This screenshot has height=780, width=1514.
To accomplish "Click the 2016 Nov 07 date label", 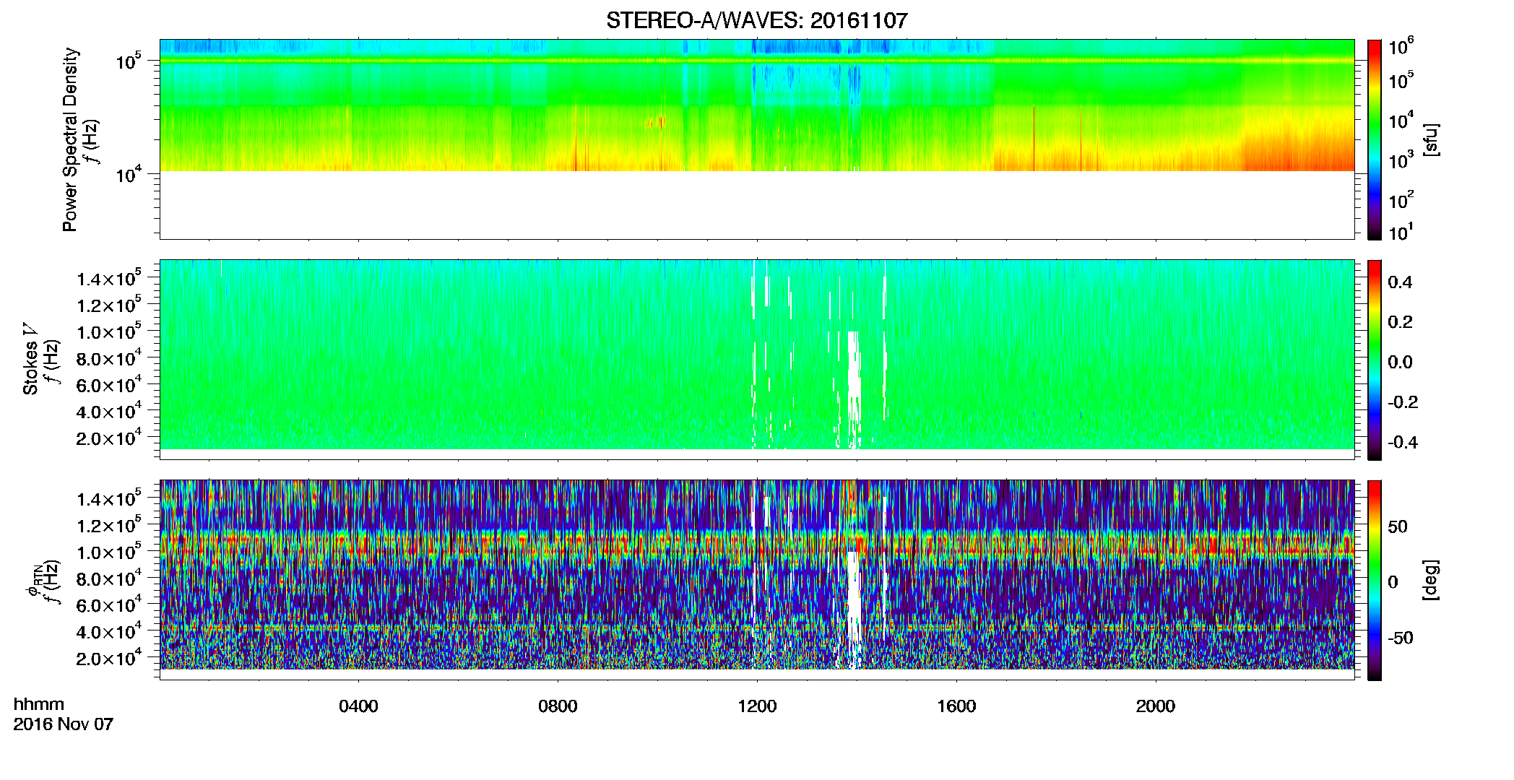I will point(64,724).
